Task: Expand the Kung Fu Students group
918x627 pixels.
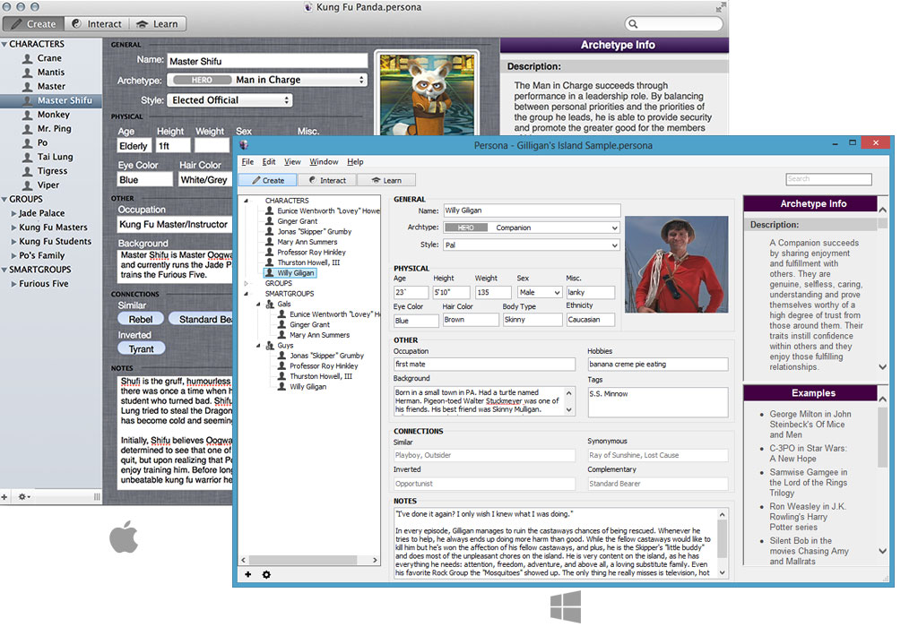Action: pyautogui.click(x=14, y=242)
